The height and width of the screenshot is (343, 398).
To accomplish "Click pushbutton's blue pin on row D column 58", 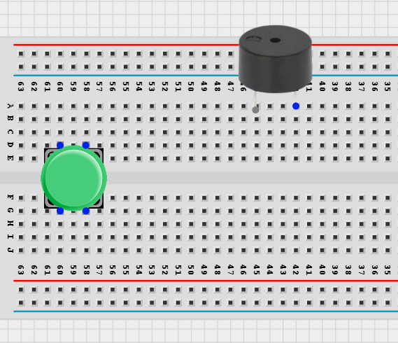I will pos(86,146).
